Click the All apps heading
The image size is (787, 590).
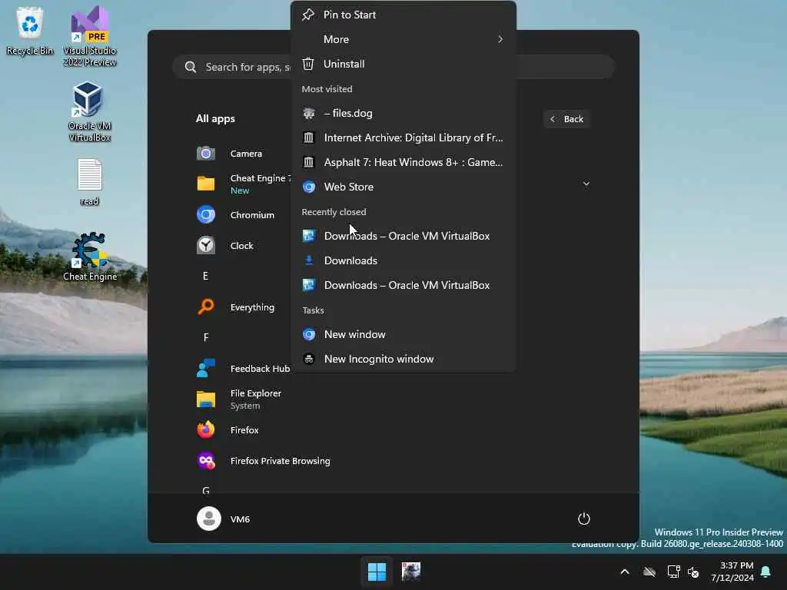(215, 119)
